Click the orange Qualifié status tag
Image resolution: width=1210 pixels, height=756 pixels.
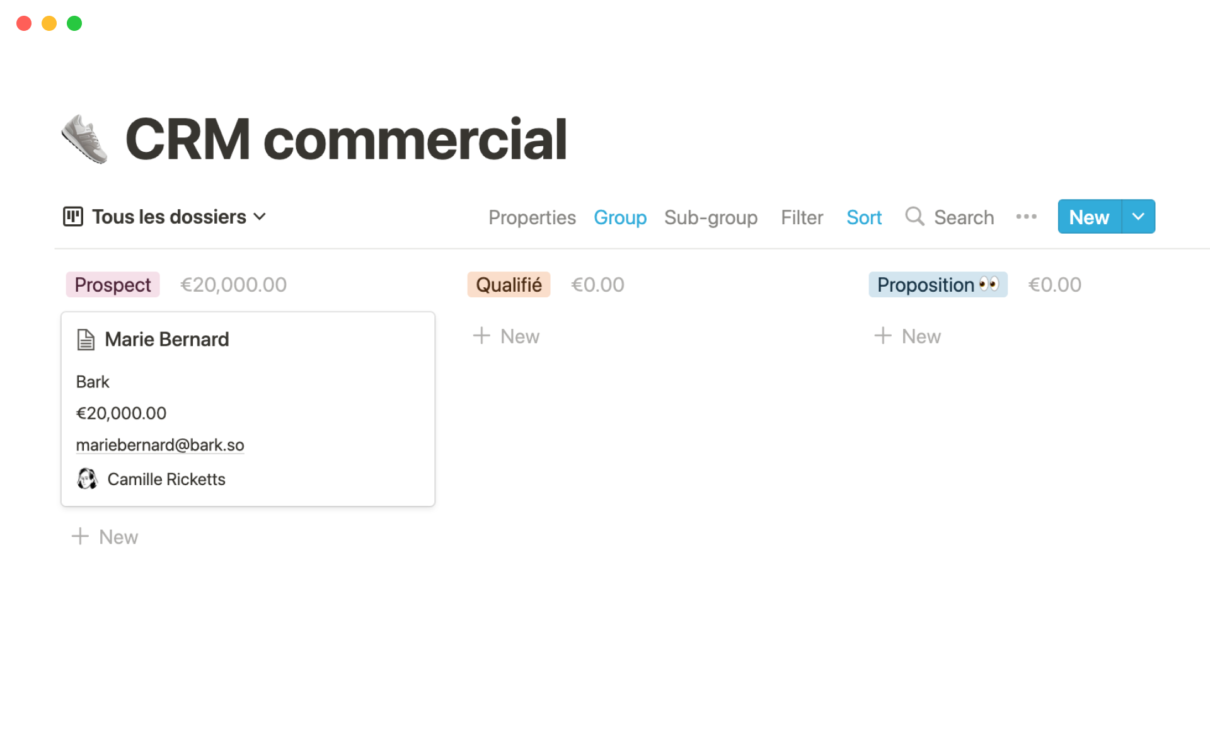pyautogui.click(x=509, y=285)
